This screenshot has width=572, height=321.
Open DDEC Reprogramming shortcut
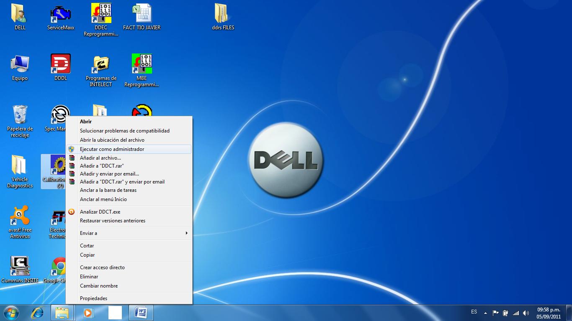coord(101,19)
